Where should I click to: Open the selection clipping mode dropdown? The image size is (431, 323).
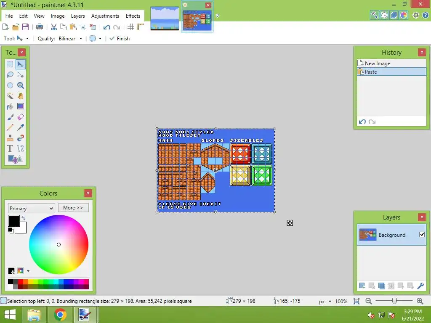(x=96, y=38)
